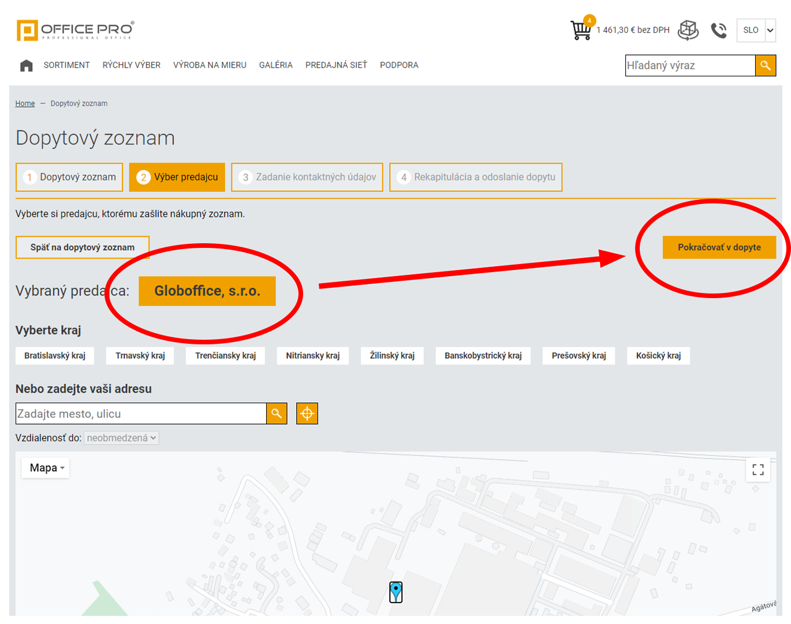Submit the header search magnifier button
Screen dimensions: 791x624
coord(766,65)
